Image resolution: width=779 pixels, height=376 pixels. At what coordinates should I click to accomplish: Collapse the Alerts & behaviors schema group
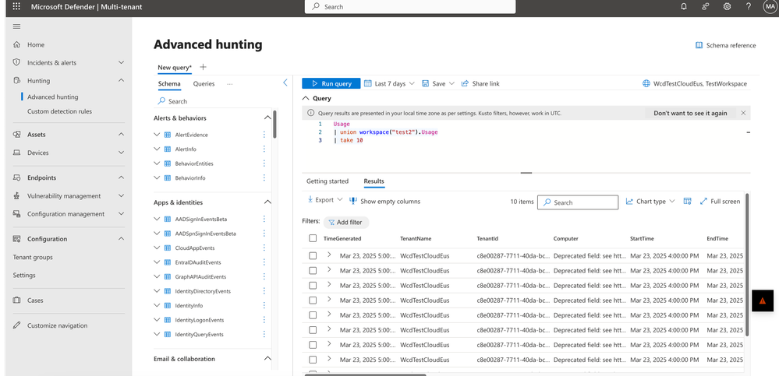267,118
